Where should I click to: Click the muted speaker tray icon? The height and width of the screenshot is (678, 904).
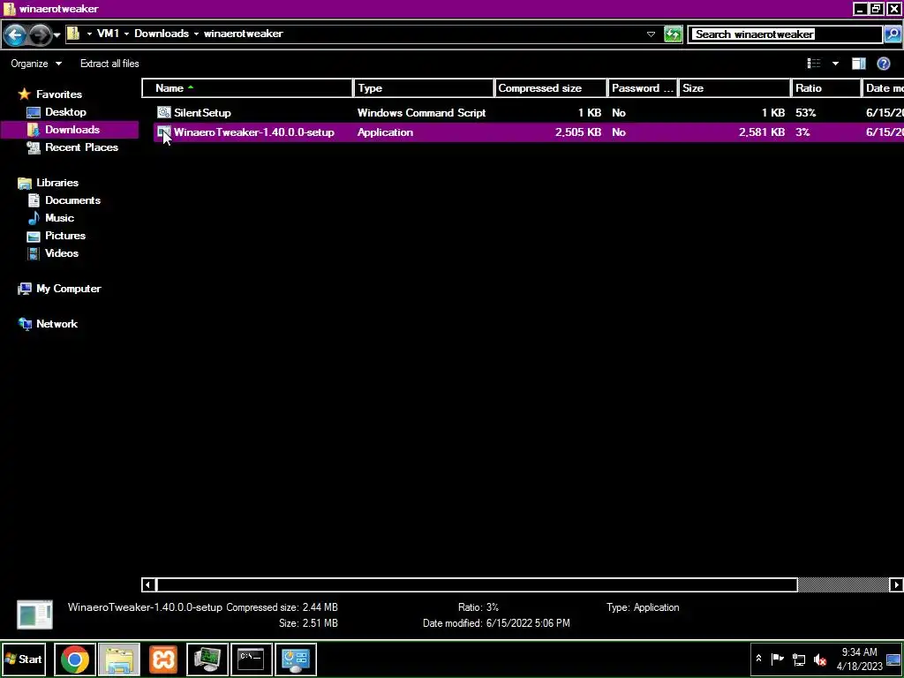tap(819, 659)
